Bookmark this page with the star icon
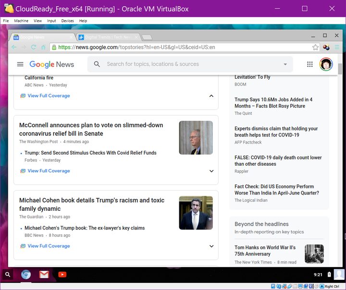 point(315,47)
